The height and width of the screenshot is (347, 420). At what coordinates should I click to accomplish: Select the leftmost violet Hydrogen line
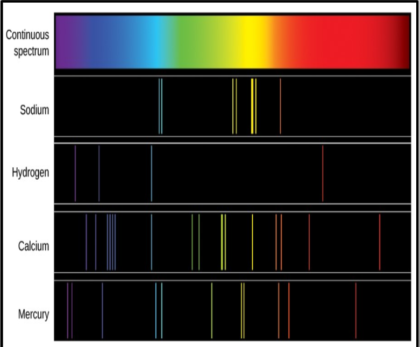coord(75,173)
